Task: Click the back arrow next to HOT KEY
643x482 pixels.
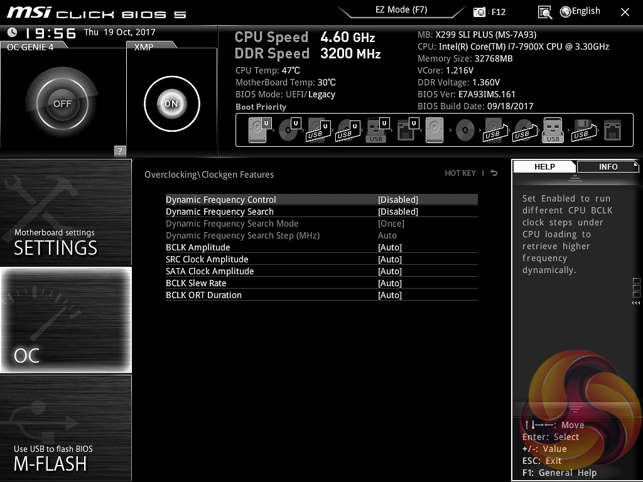Action: (x=494, y=173)
